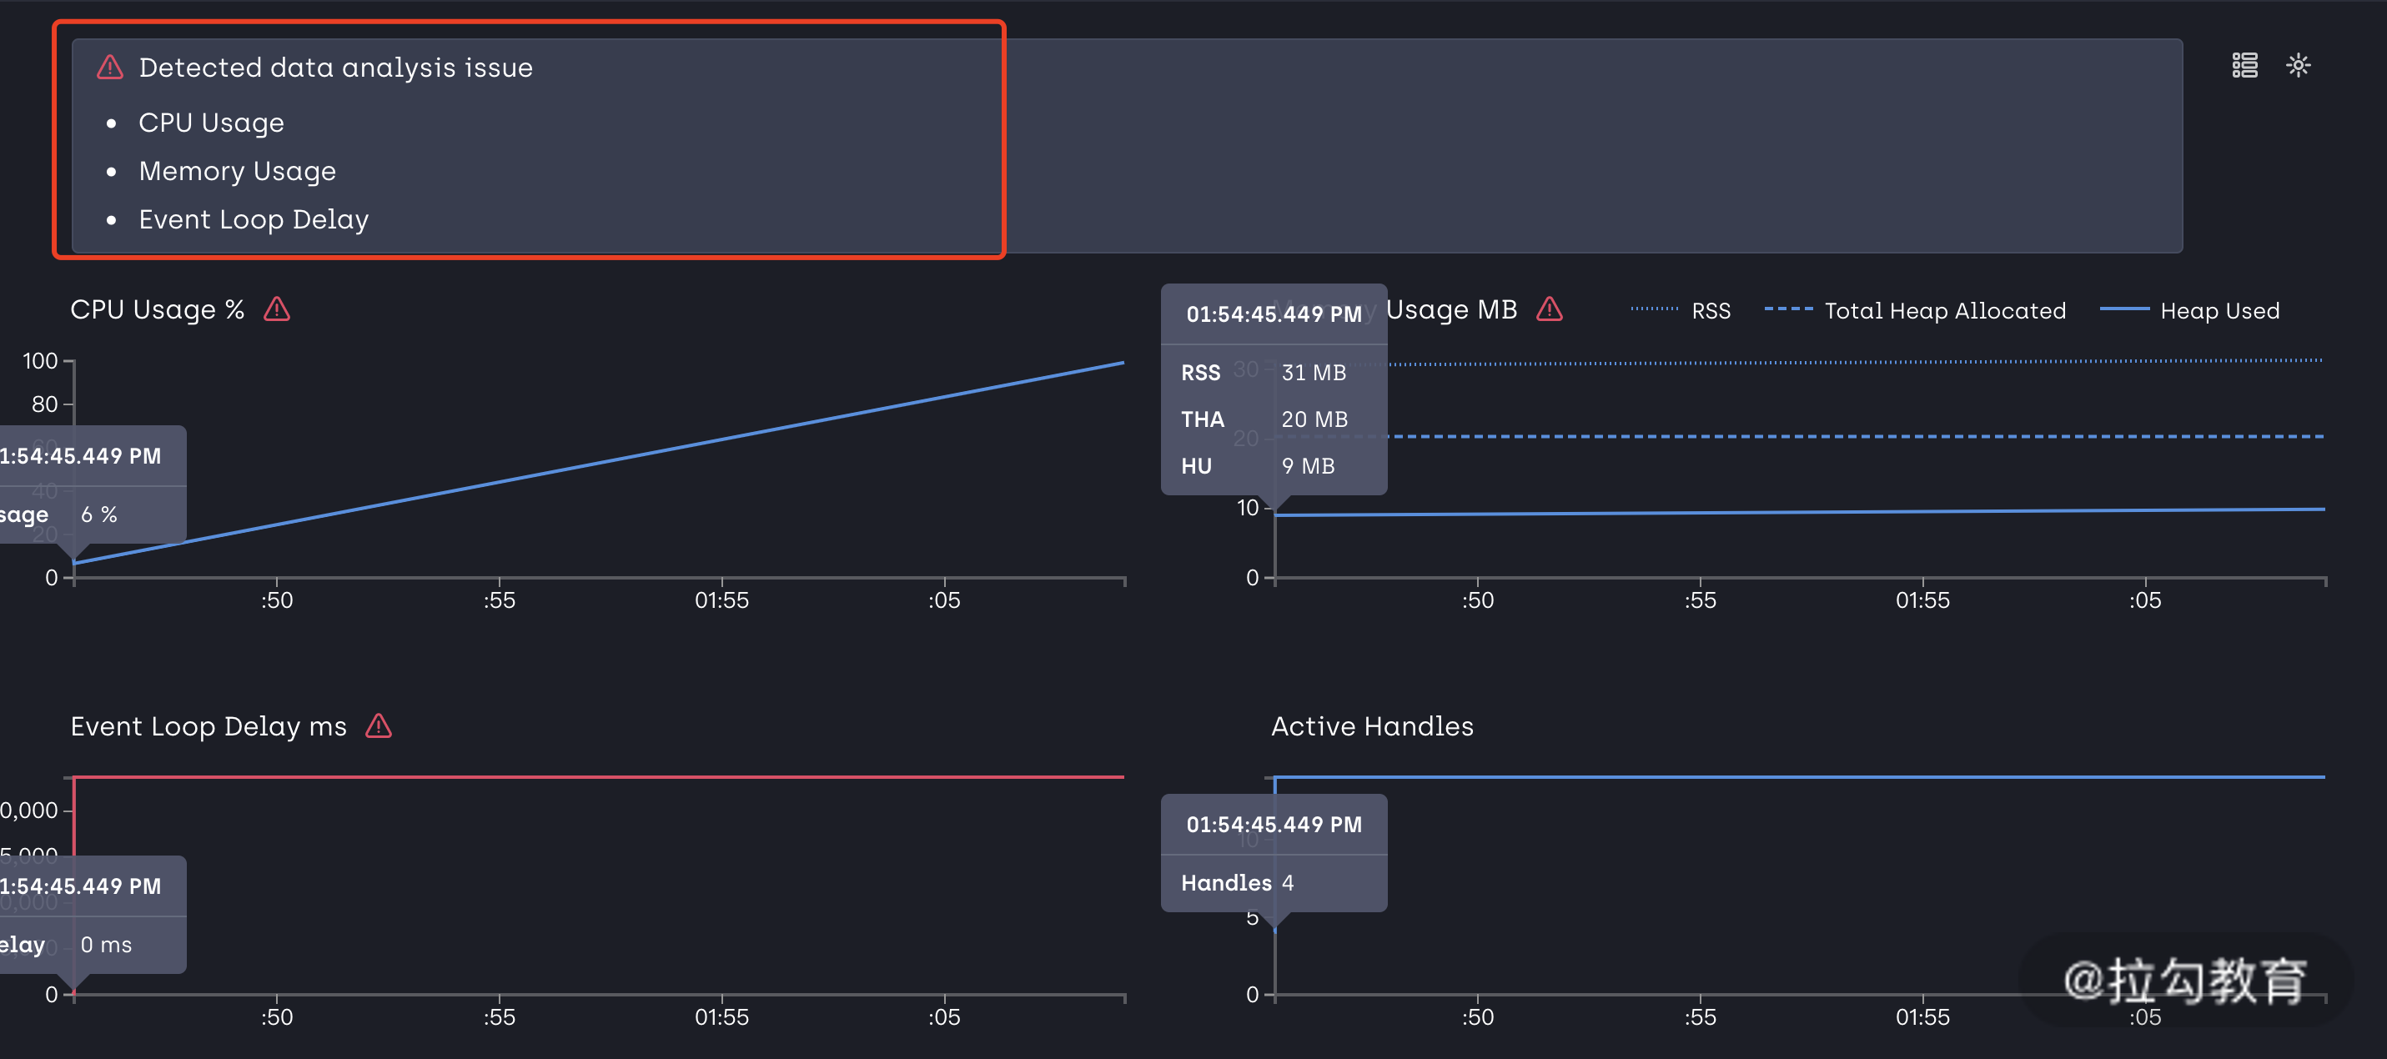Toggle RSS series in memory legend
The width and height of the screenshot is (2387, 1059).
pos(1710,310)
